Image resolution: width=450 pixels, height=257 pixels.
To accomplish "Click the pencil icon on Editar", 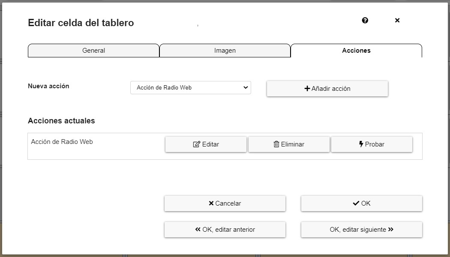I will (197, 144).
